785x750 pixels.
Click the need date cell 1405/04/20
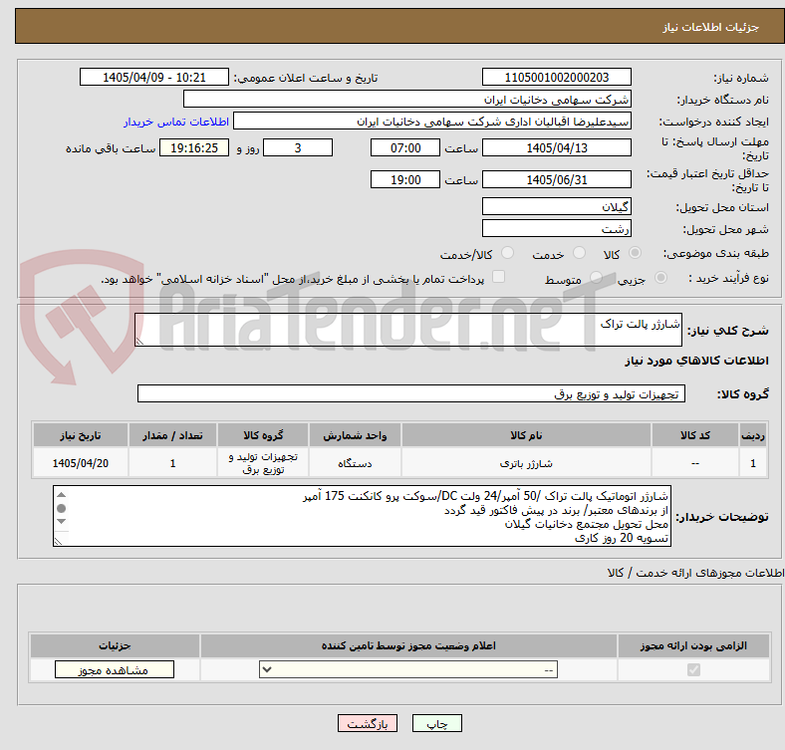[80, 463]
